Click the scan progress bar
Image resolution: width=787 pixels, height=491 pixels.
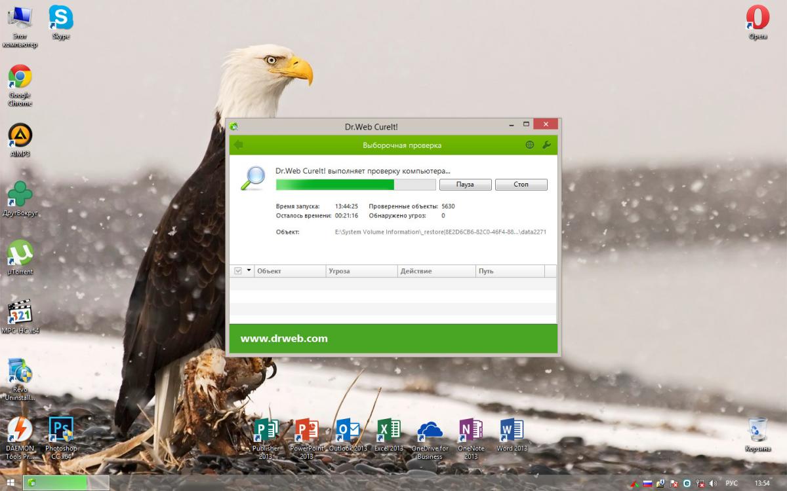(355, 185)
